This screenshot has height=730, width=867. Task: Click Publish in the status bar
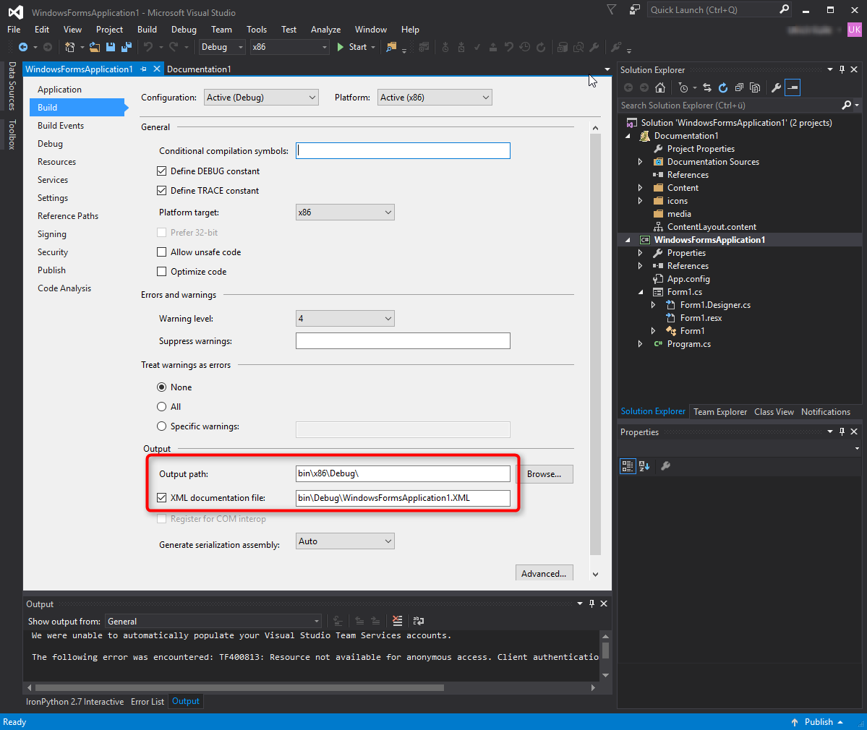click(x=818, y=722)
